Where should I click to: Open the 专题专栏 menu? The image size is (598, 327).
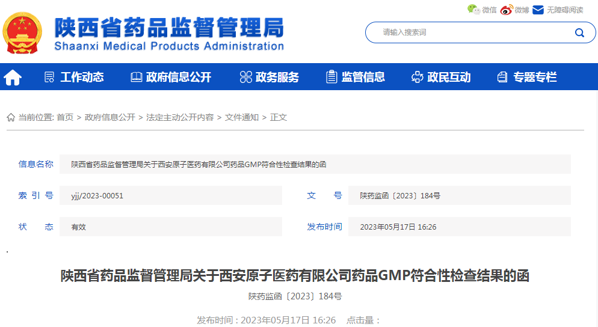(x=535, y=78)
